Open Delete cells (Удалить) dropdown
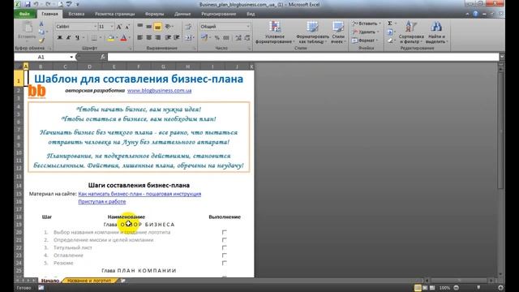519x292 pixels. (x=366, y=32)
